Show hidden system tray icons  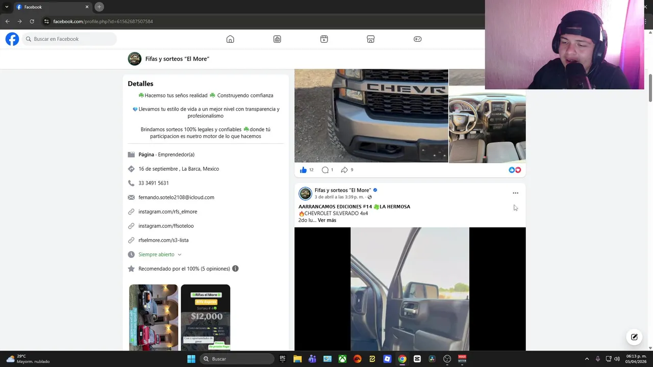tap(587, 359)
